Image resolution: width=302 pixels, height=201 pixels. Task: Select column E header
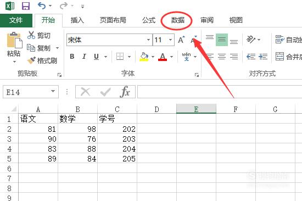pyautogui.click(x=196, y=109)
